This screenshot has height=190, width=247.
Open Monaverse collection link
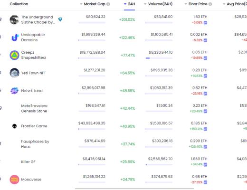pyautogui.click(x=31, y=180)
